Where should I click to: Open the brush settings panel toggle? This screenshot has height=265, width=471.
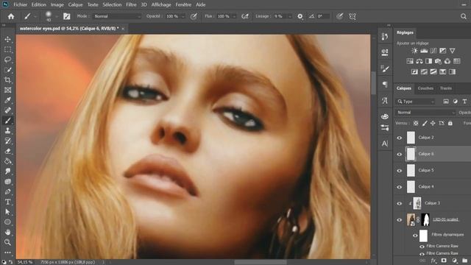click(x=67, y=16)
